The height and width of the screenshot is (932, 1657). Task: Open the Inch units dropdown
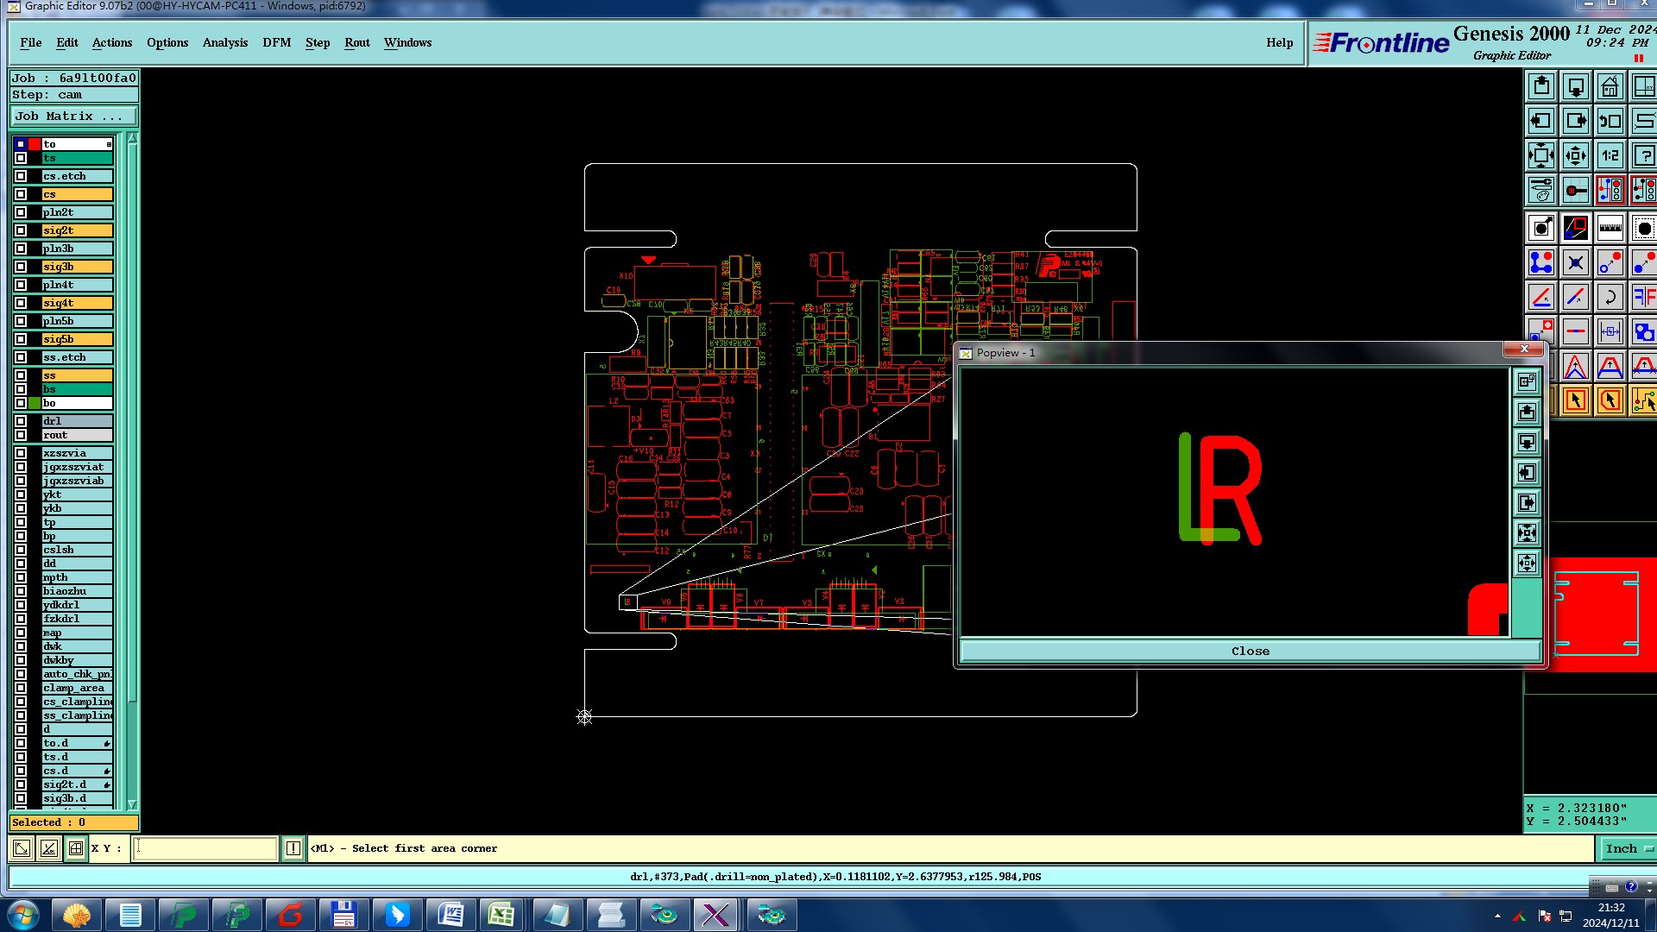(1628, 849)
